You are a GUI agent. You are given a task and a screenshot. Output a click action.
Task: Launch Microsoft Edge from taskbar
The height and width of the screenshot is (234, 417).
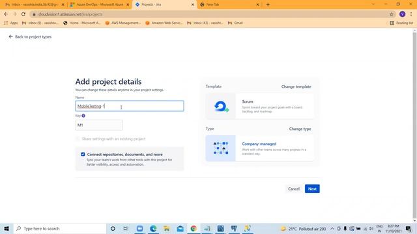coord(153,228)
